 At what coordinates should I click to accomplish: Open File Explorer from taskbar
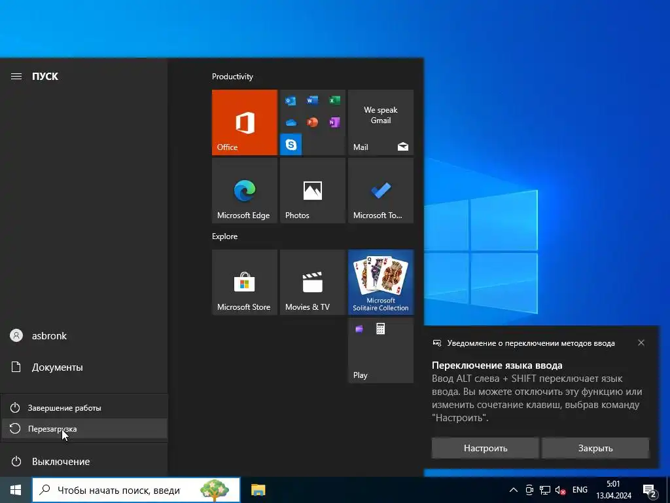(x=258, y=490)
